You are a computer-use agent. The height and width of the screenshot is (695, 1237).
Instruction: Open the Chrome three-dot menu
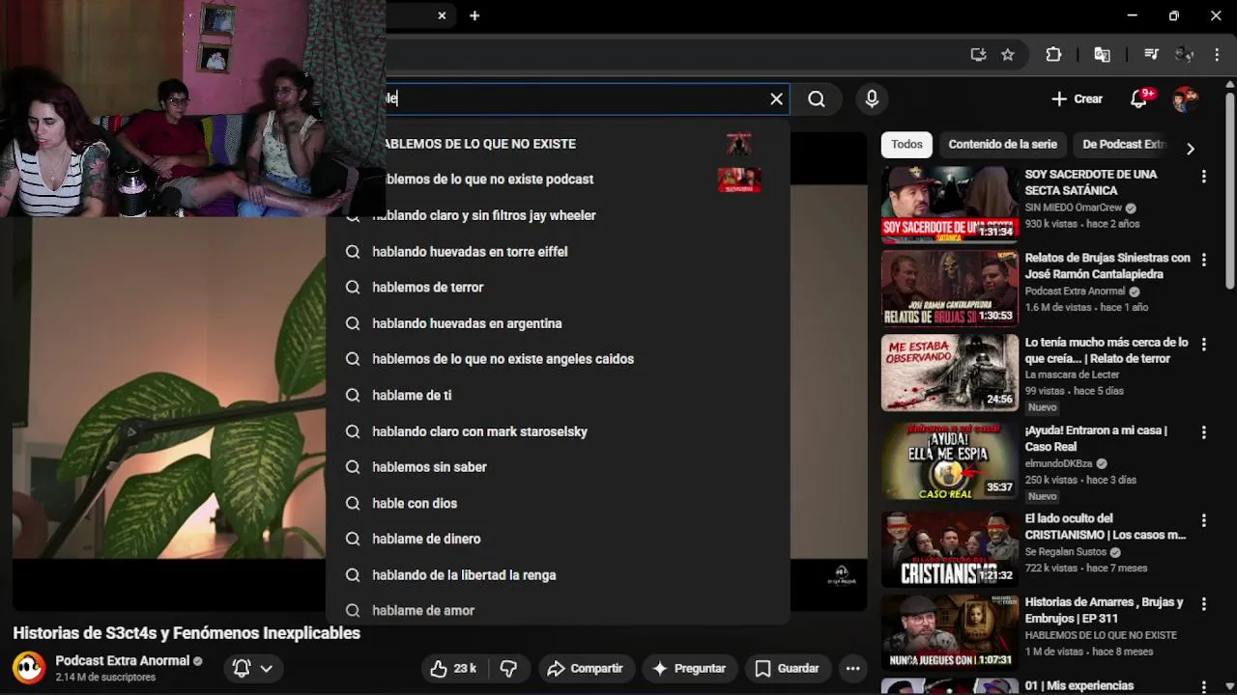click(x=1218, y=55)
